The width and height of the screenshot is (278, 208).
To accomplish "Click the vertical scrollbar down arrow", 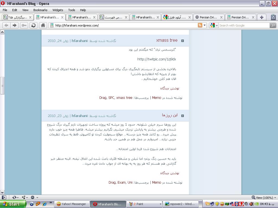I will (2, 193).
